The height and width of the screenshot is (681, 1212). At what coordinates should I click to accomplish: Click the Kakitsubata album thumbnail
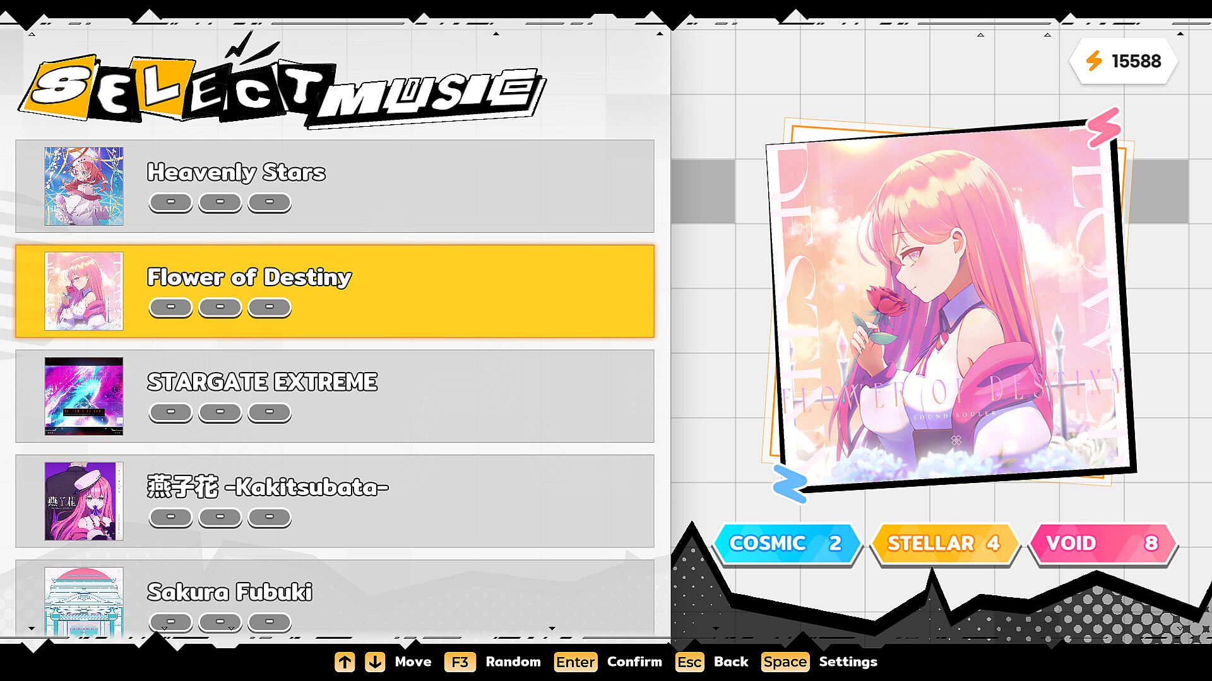point(84,501)
